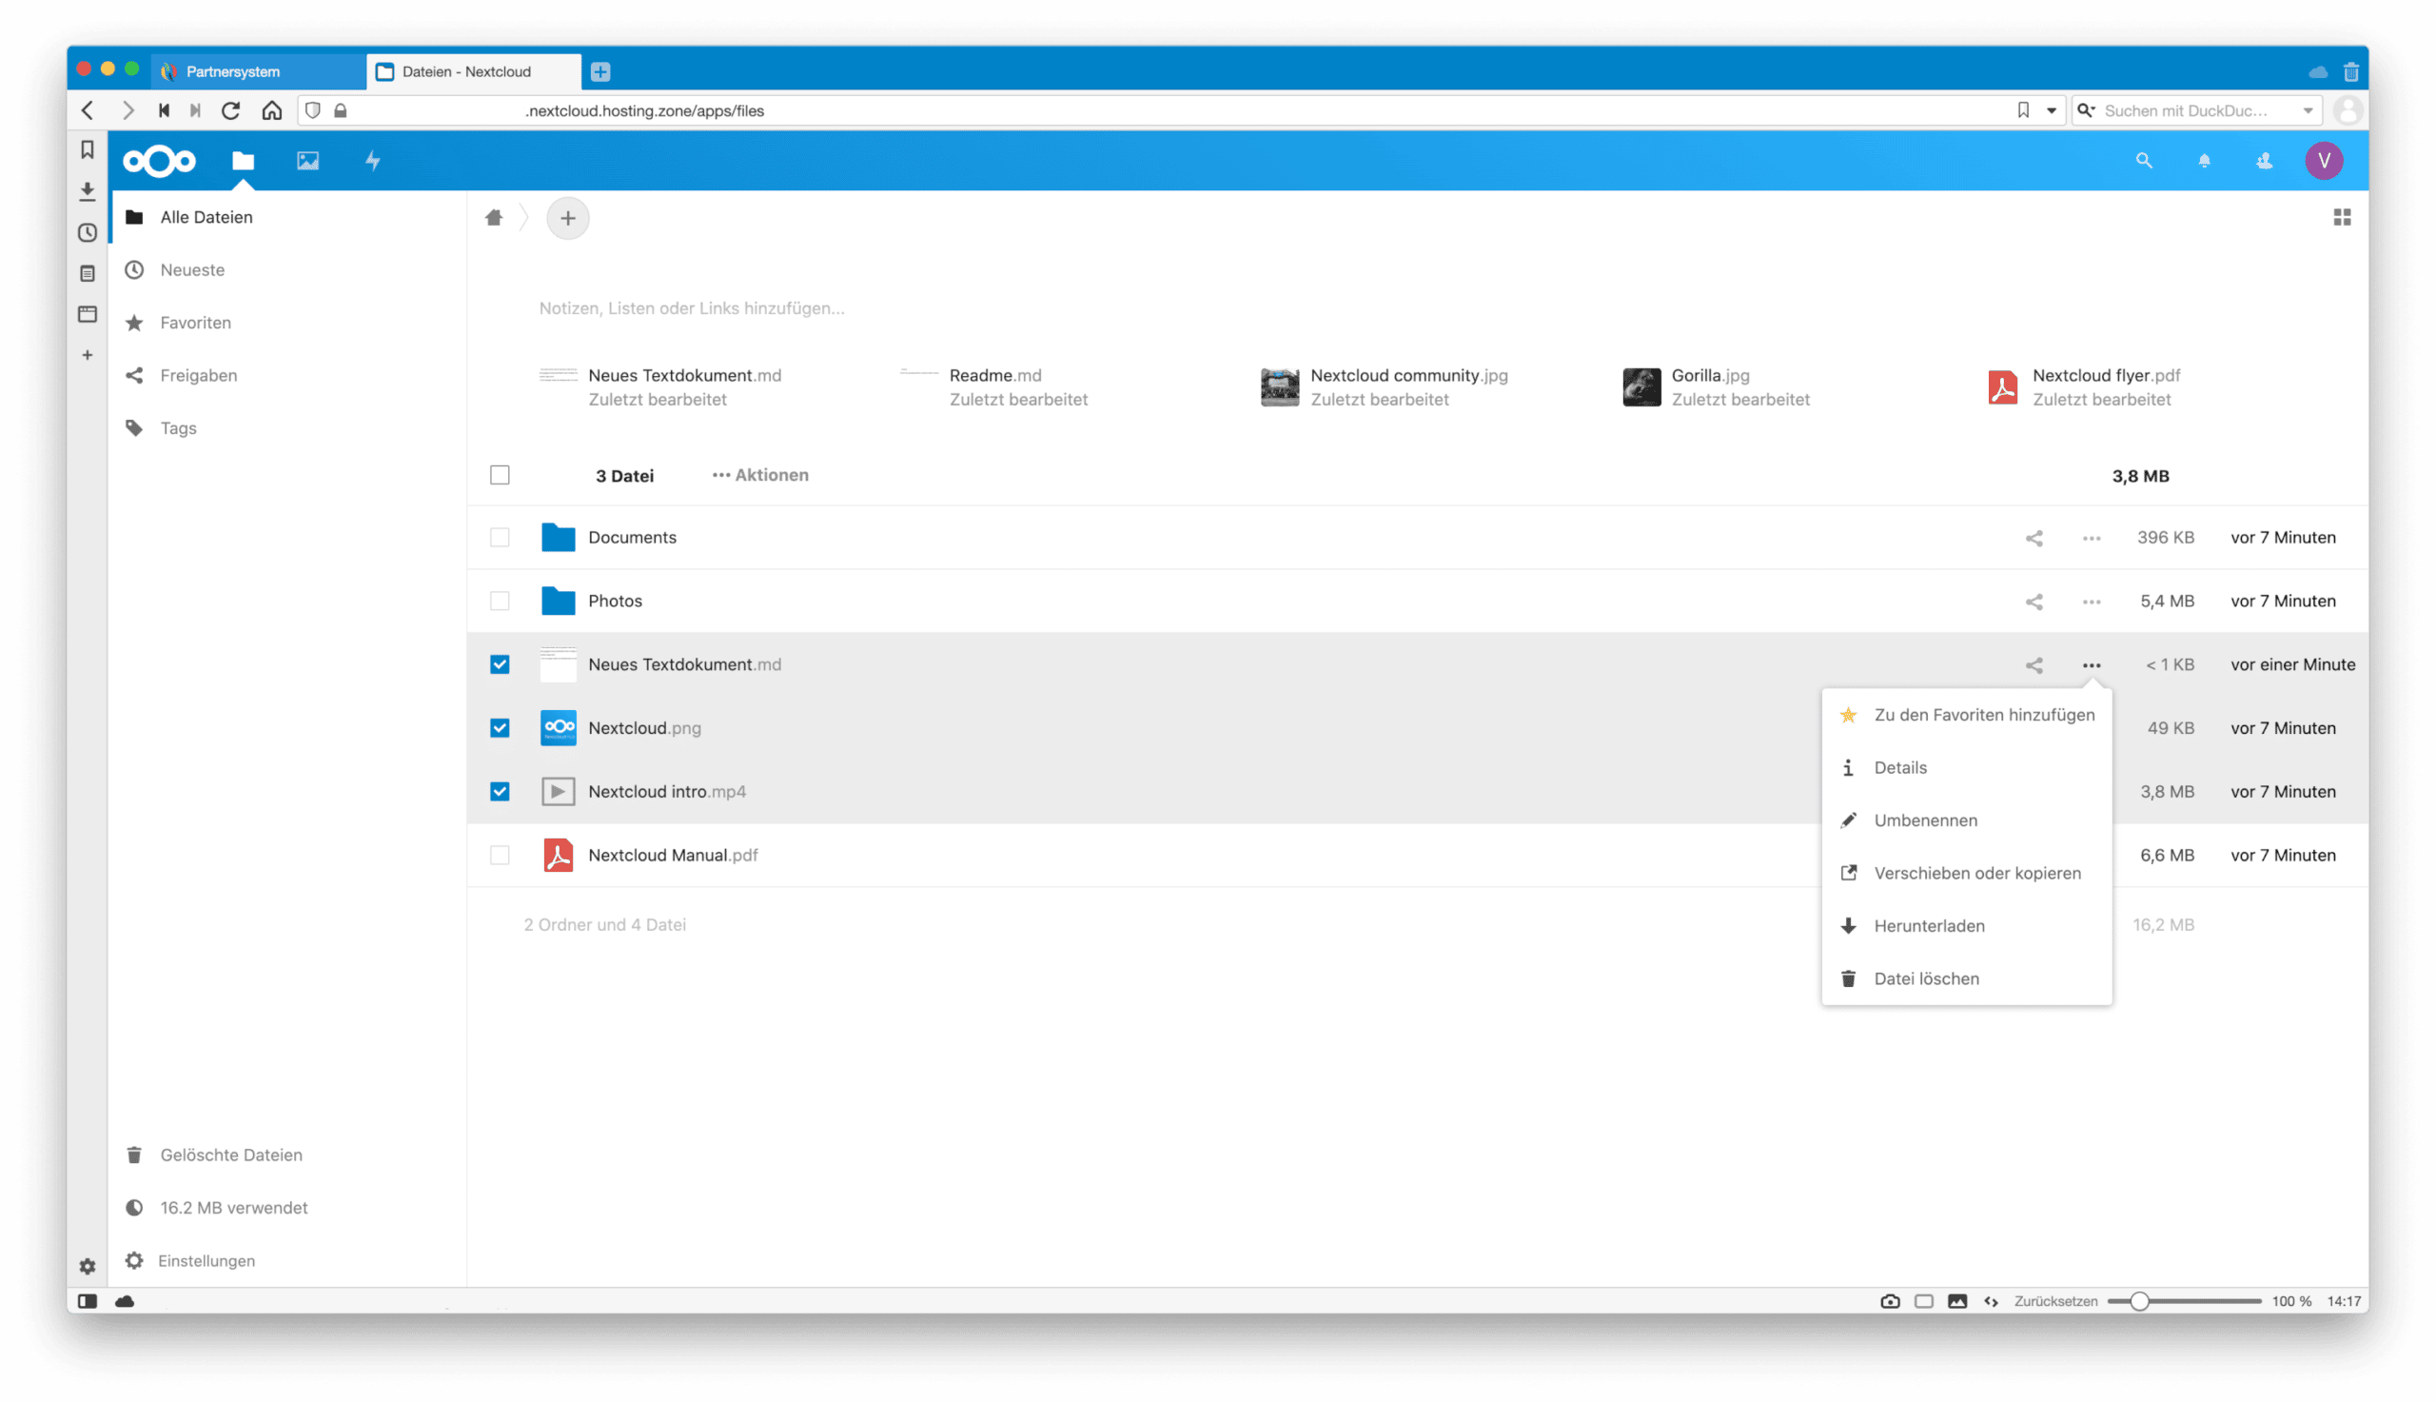Open recent Readme.md card
Viewport: 2436px width, 1402px height.
[x=996, y=387]
